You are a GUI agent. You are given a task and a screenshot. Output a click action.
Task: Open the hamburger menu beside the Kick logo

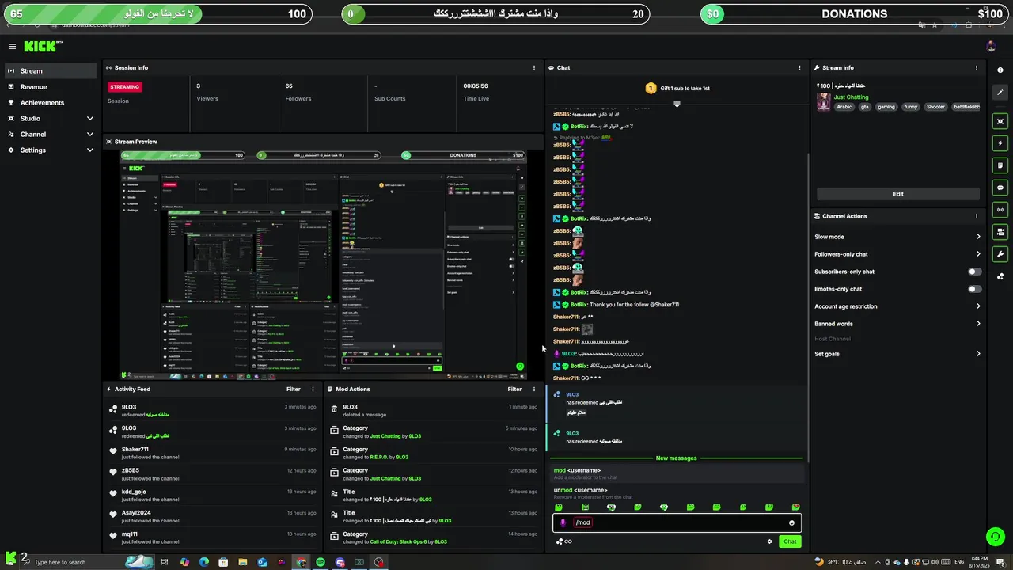pos(12,47)
